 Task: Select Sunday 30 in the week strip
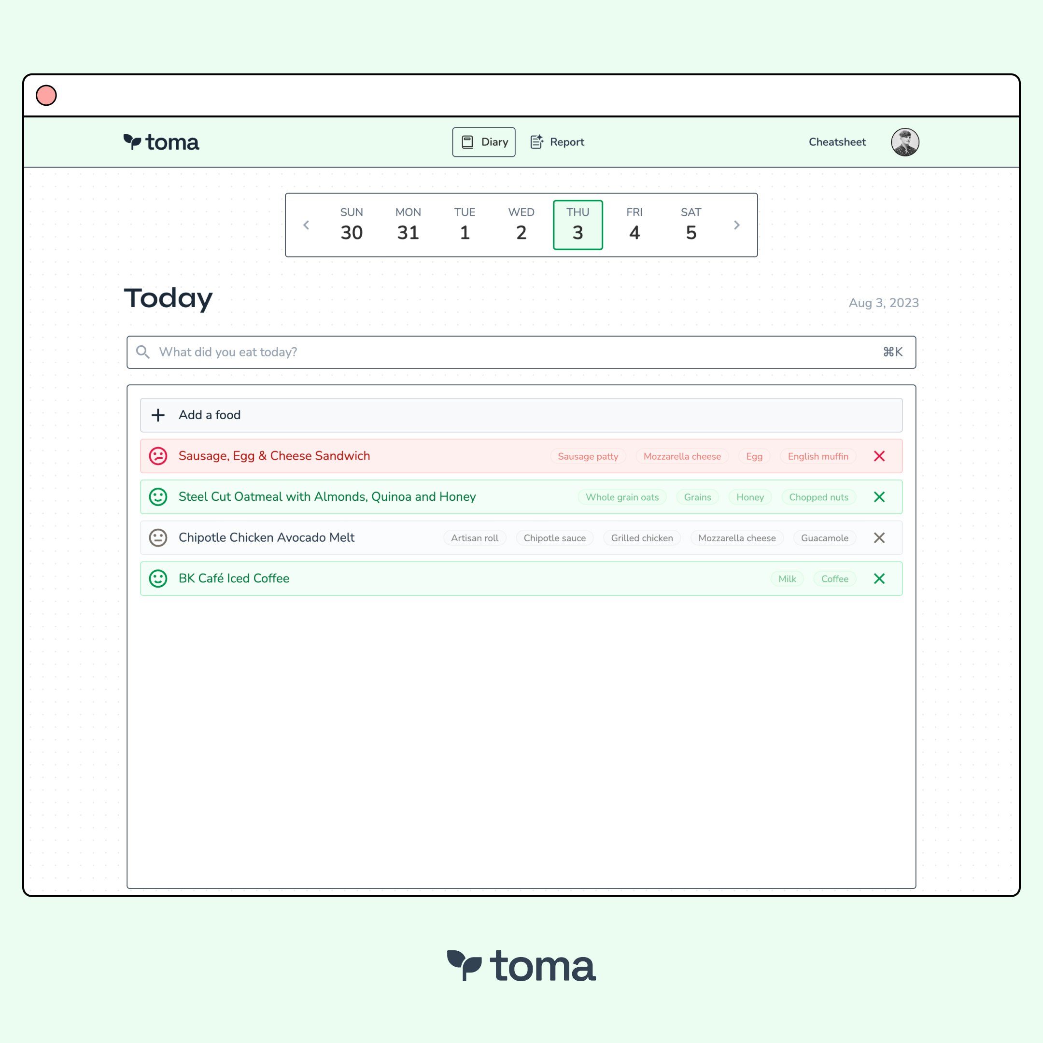click(352, 225)
